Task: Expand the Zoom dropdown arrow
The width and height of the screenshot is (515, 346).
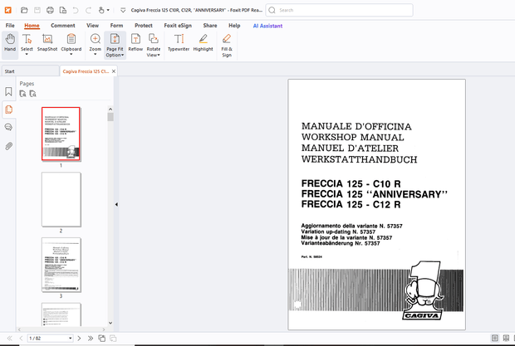Action: pos(96,55)
